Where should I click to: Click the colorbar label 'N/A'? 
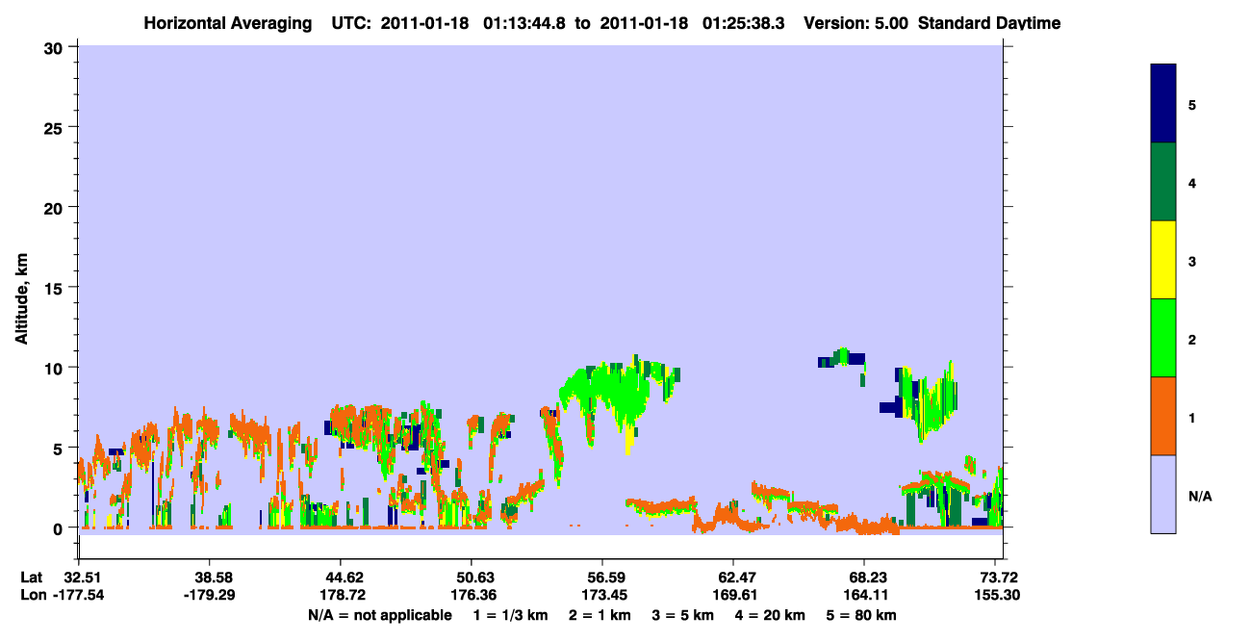point(1199,496)
